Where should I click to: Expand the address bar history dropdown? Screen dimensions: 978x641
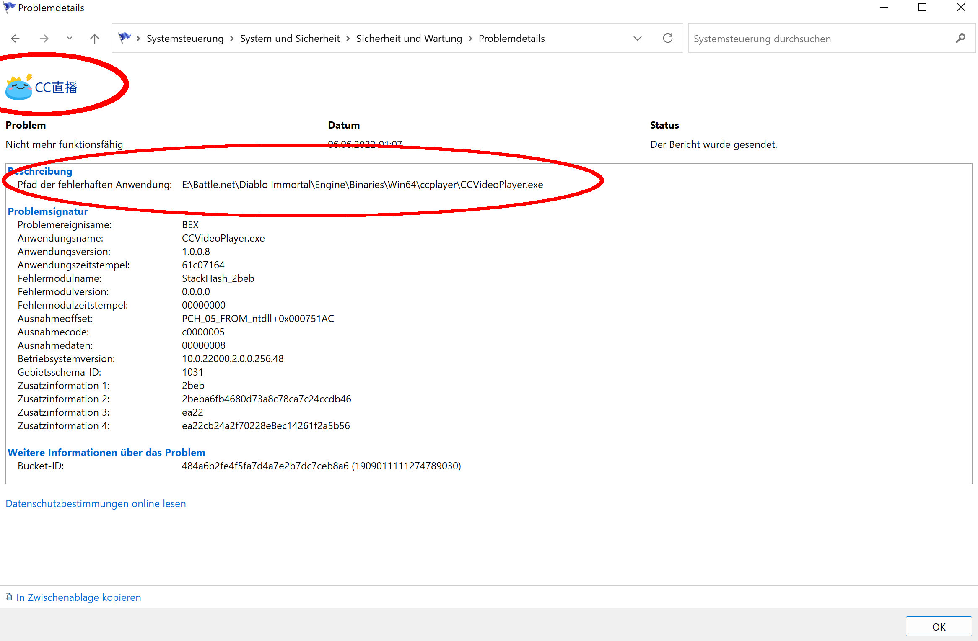point(637,38)
